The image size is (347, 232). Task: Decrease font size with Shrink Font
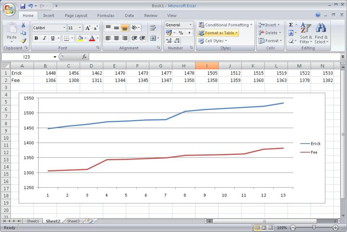coord(95,28)
